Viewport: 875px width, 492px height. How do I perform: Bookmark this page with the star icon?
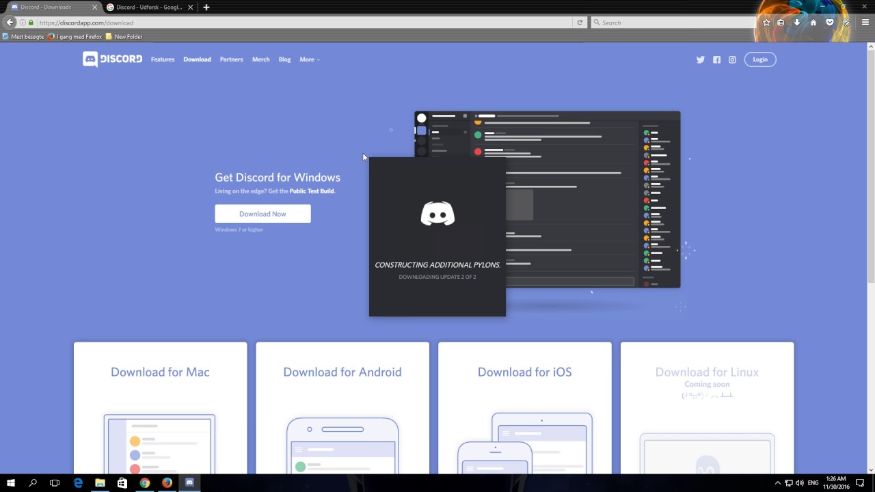tap(766, 23)
